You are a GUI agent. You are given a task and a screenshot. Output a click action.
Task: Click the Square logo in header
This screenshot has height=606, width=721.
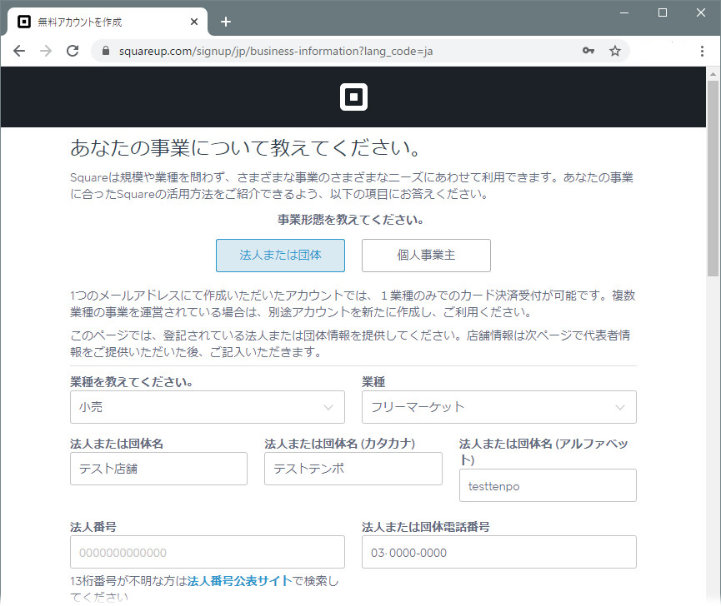pyautogui.click(x=353, y=97)
